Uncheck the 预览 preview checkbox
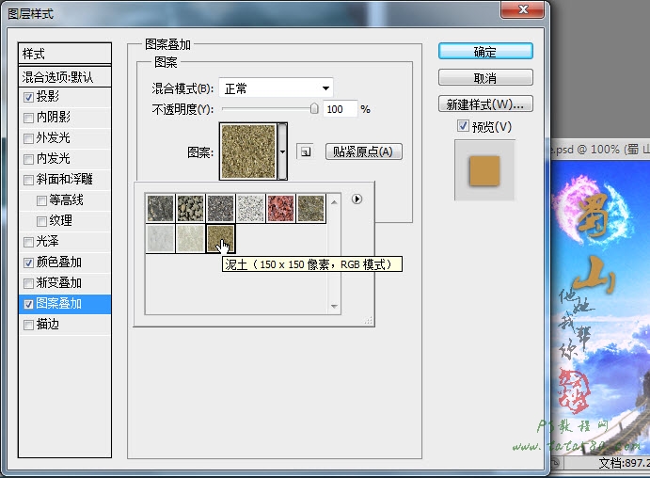This screenshot has height=478, width=650. [462, 127]
